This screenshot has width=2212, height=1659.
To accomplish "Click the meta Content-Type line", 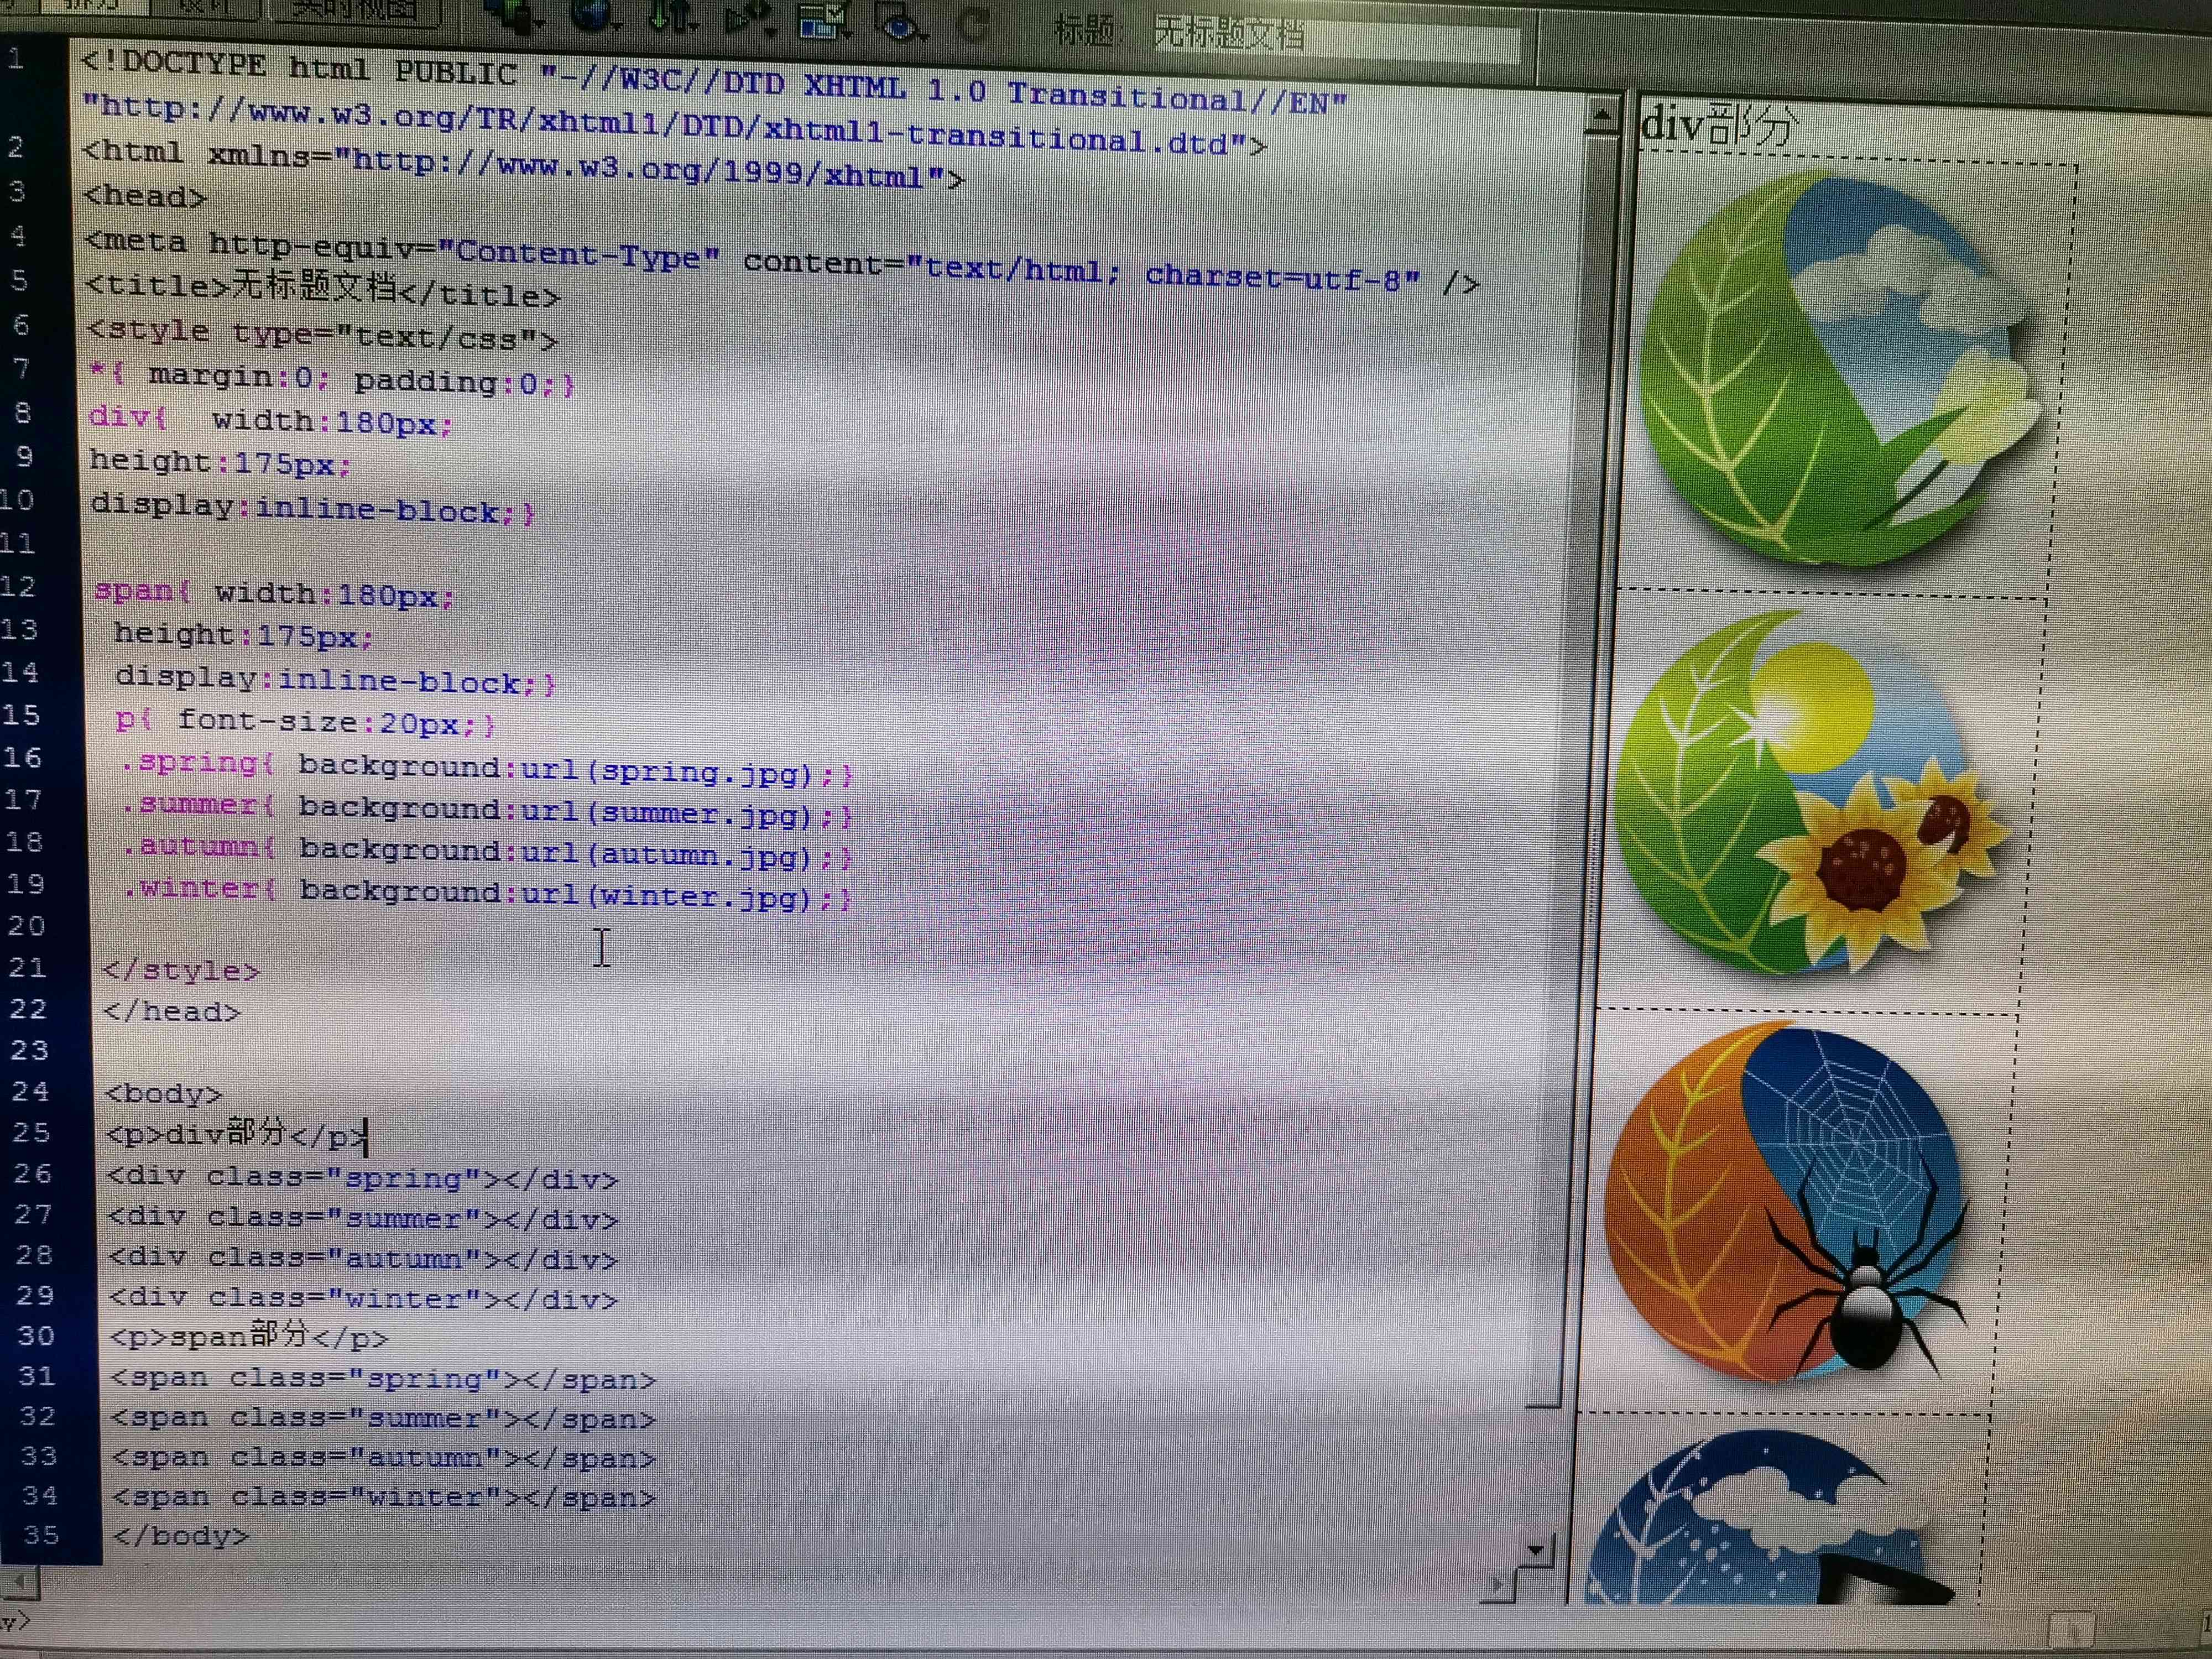I will click(781, 262).
